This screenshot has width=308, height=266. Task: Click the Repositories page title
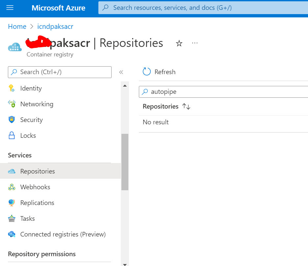coord(131,43)
